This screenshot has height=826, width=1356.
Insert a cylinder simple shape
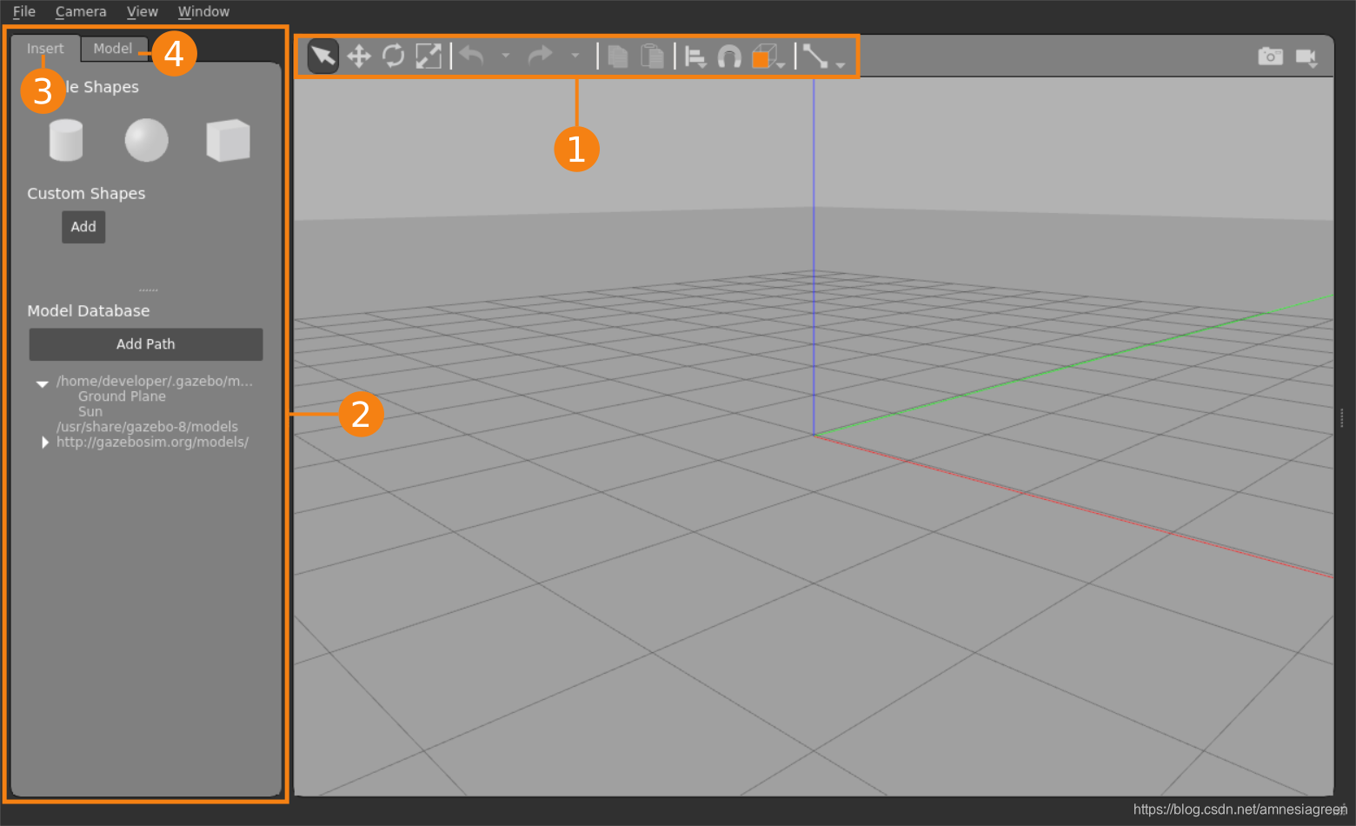pyautogui.click(x=66, y=140)
